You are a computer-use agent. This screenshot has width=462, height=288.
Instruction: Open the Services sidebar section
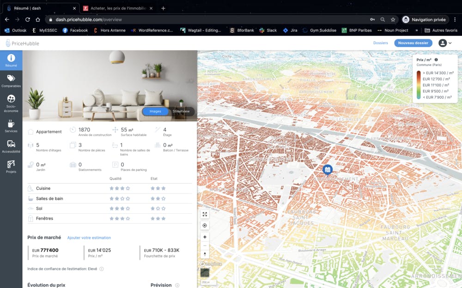click(11, 126)
